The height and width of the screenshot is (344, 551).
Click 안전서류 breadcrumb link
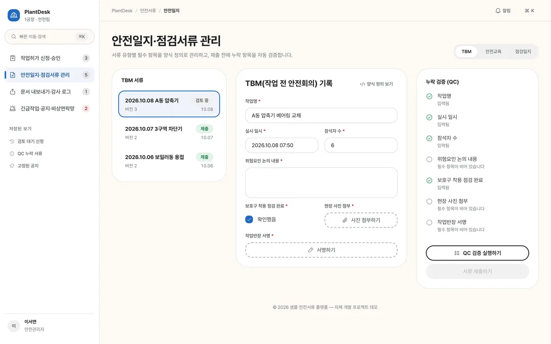tap(148, 11)
